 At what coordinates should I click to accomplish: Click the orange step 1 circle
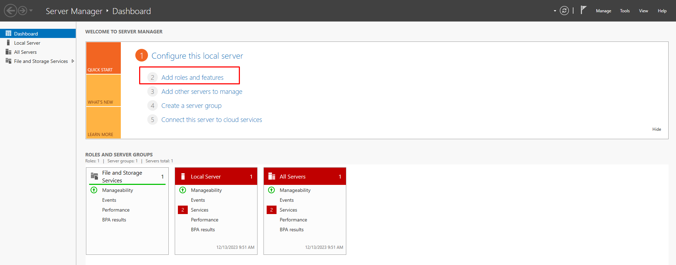[x=142, y=56]
